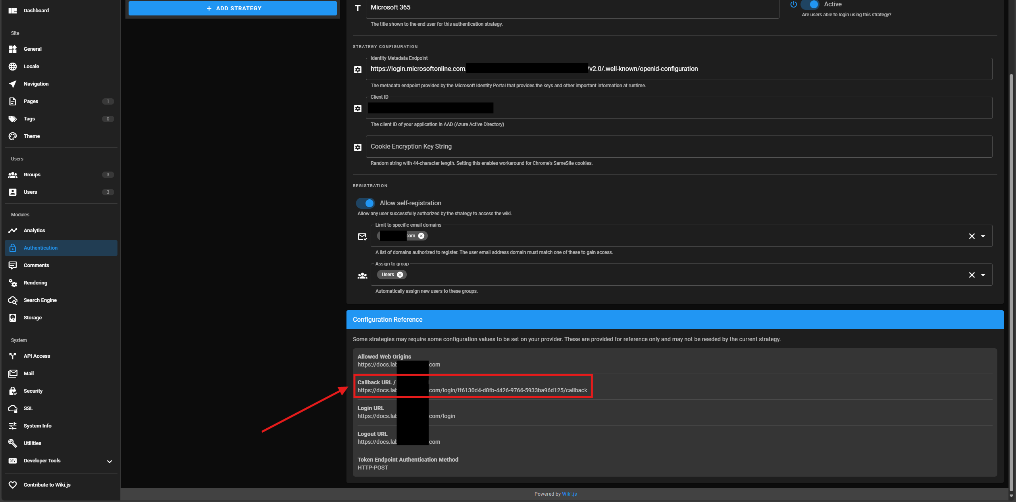This screenshot has width=1016, height=502.
Task: Select the Callback URL value text
Action: point(472,391)
